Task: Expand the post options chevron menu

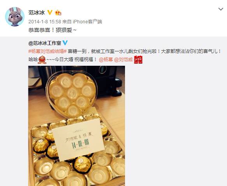Action: click(221, 9)
